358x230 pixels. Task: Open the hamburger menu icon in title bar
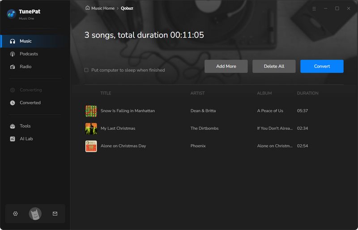coord(314,9)
